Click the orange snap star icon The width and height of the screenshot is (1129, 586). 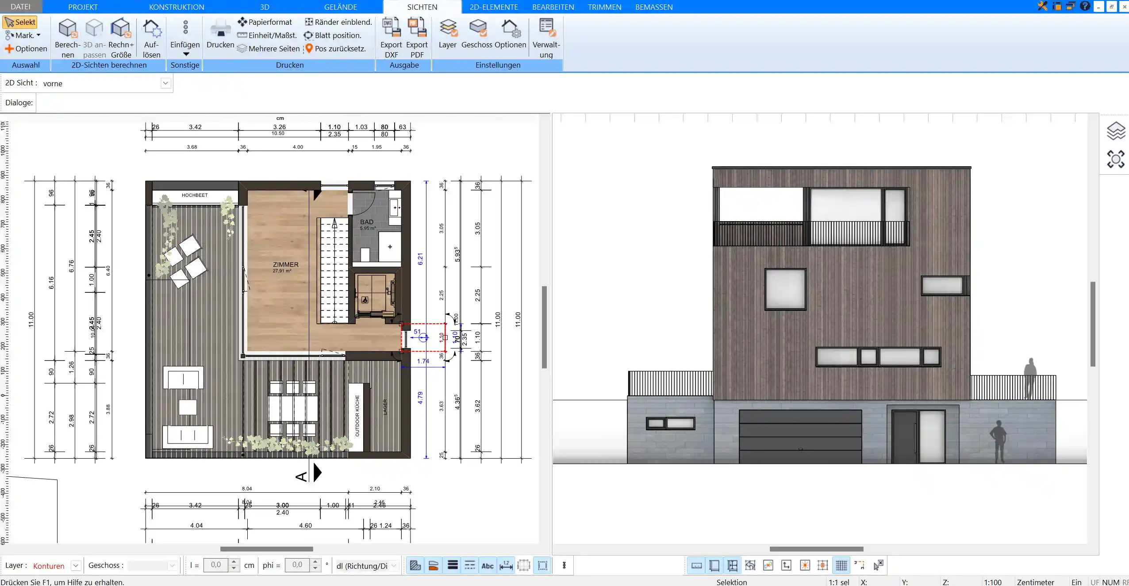[x=805, y=565]
